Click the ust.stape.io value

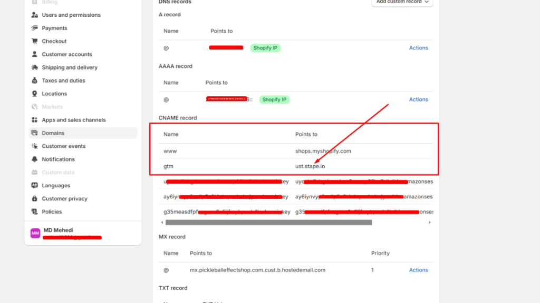pyautogui.click(x=310, y=166)
